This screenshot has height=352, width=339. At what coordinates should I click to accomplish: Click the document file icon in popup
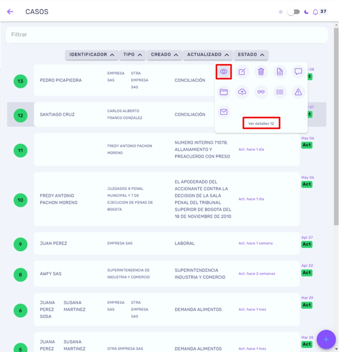pos(280,72)
